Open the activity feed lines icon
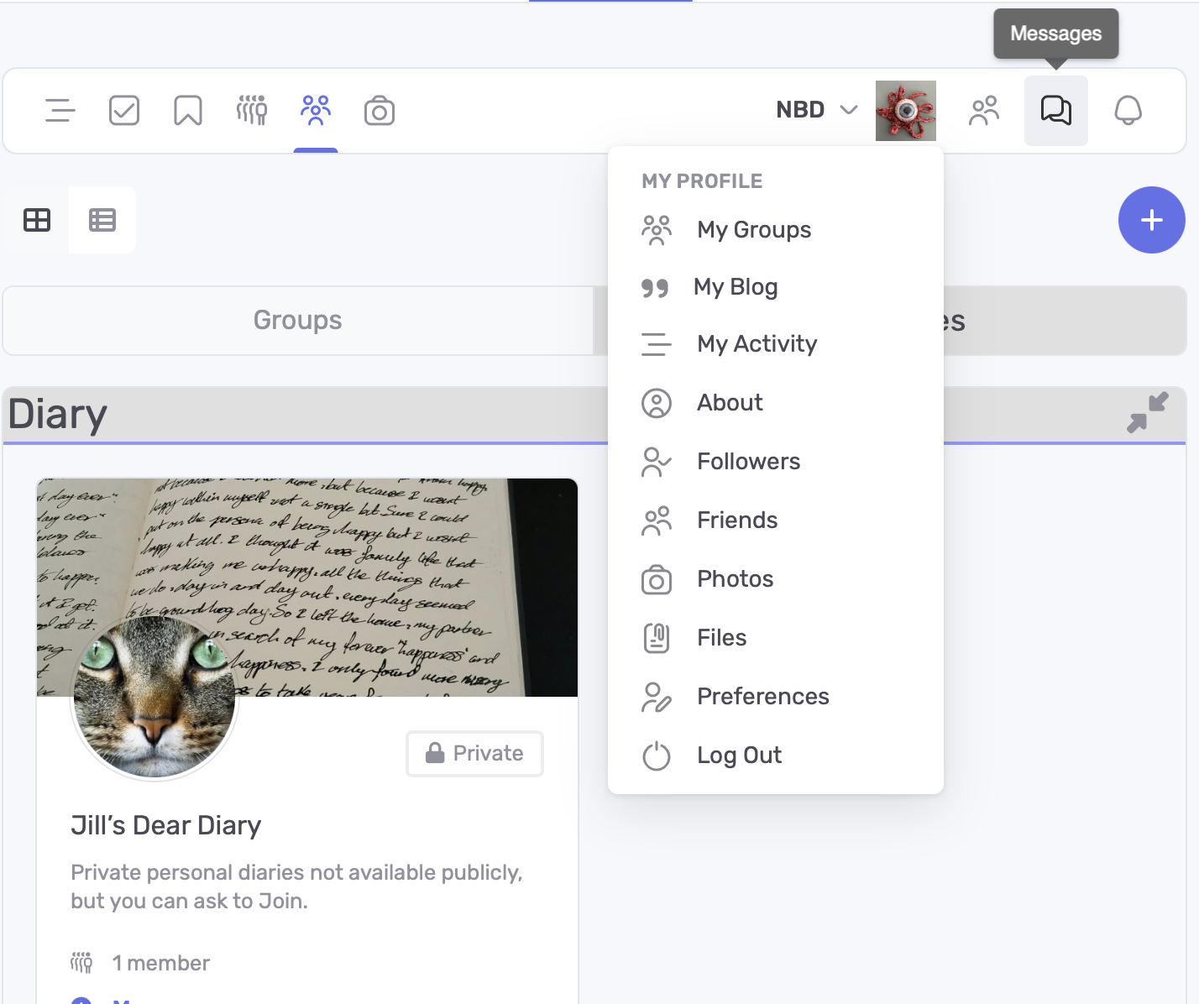 tap(60, 111)
